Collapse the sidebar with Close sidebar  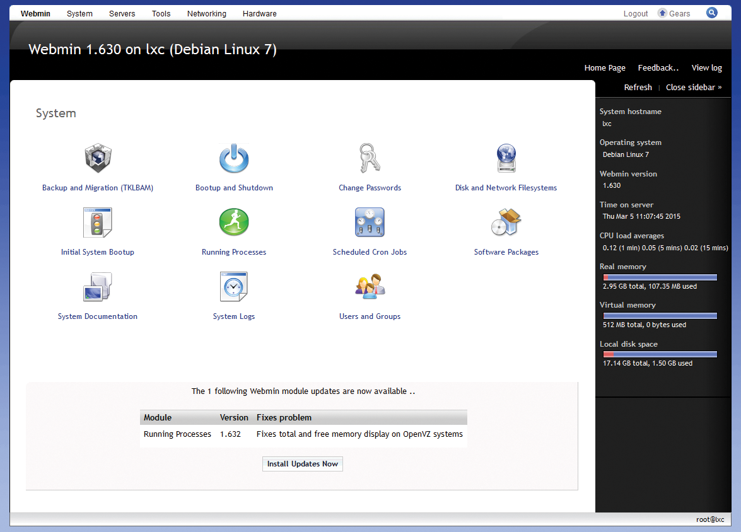tap(694, 87)
